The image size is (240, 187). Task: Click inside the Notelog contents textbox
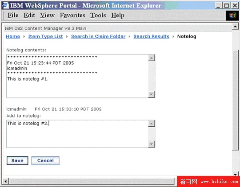77,76
